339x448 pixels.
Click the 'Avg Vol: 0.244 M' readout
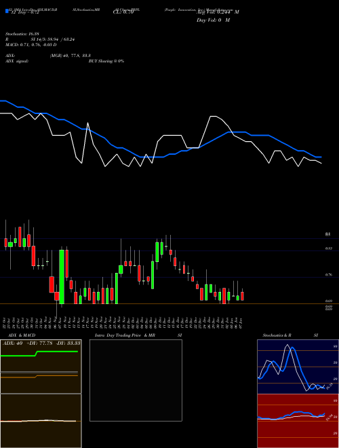[x=218, y=12]
